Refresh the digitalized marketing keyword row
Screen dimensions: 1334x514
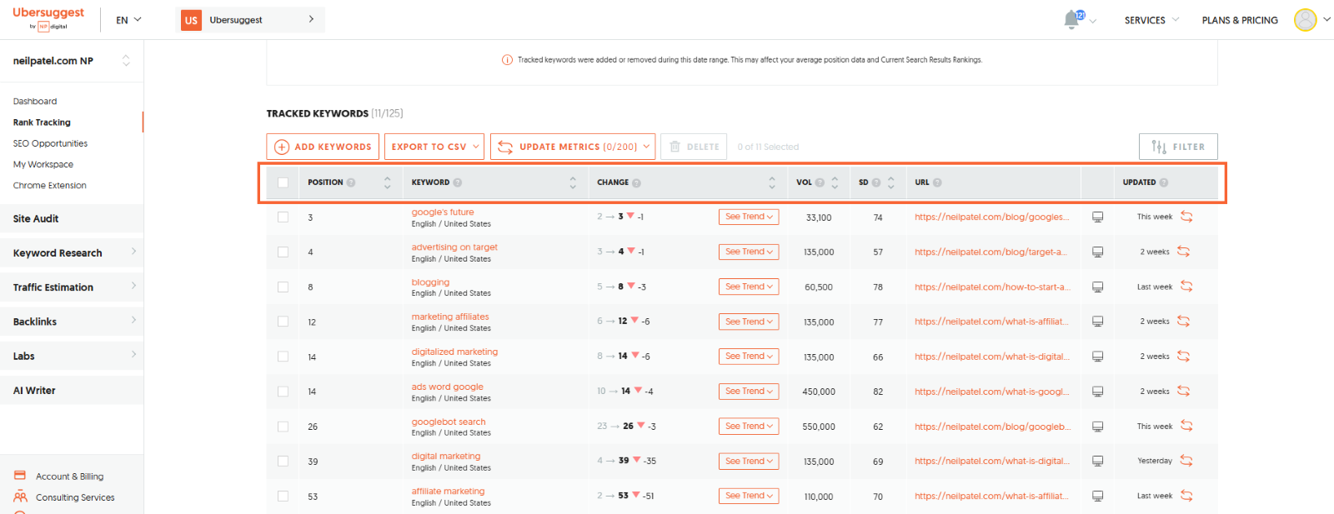point(1183,357)
